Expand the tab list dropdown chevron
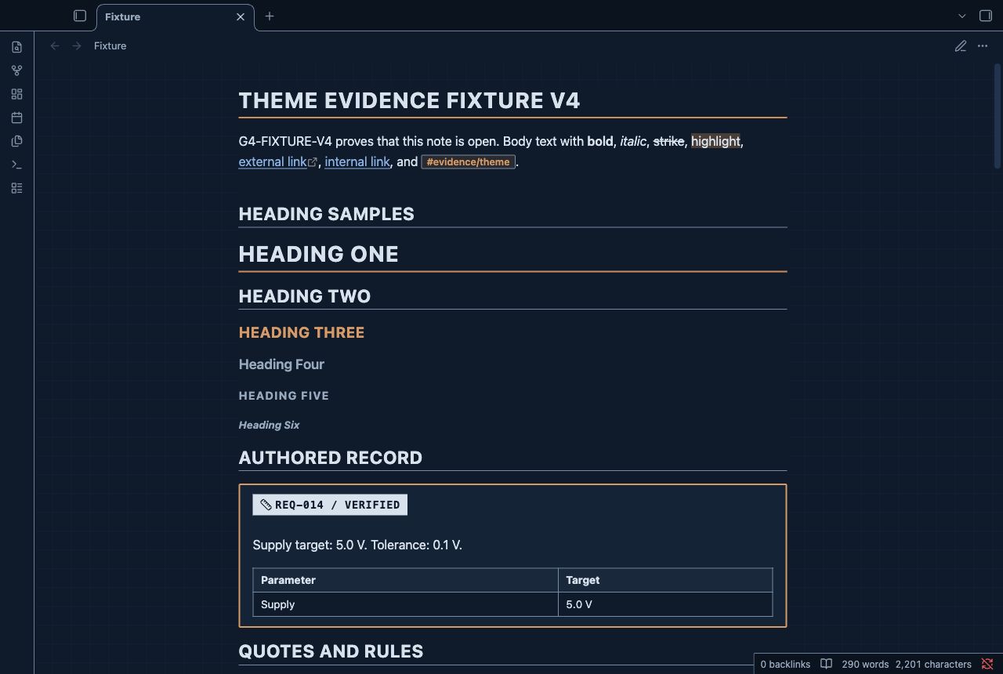 962,16
